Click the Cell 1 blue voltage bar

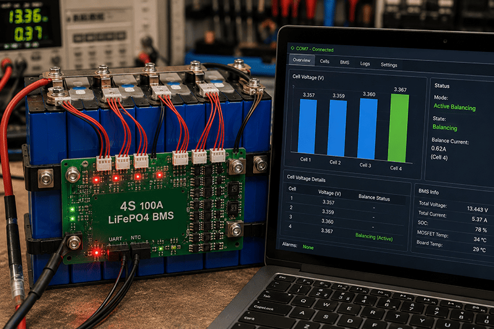click(x=307, y=127)
